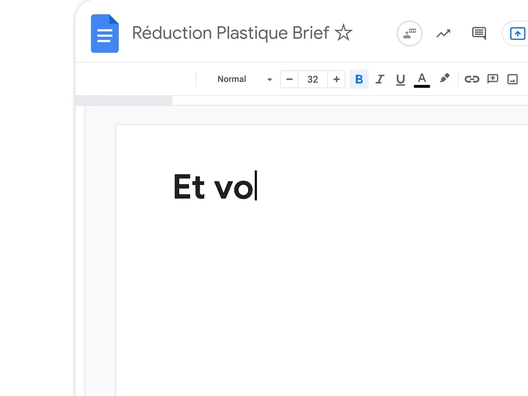Viewport: 528px width, 396px height.
Task: Toggle Bold formatting off
Action: 359,79
